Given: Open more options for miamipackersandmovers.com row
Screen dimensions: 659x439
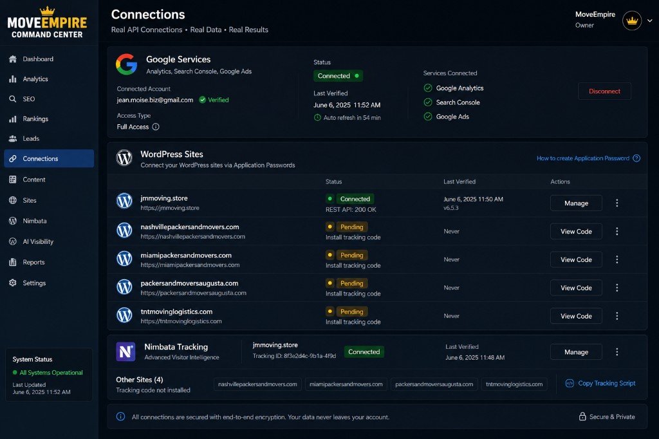Looking at the screenshot, I should (617, 259).
